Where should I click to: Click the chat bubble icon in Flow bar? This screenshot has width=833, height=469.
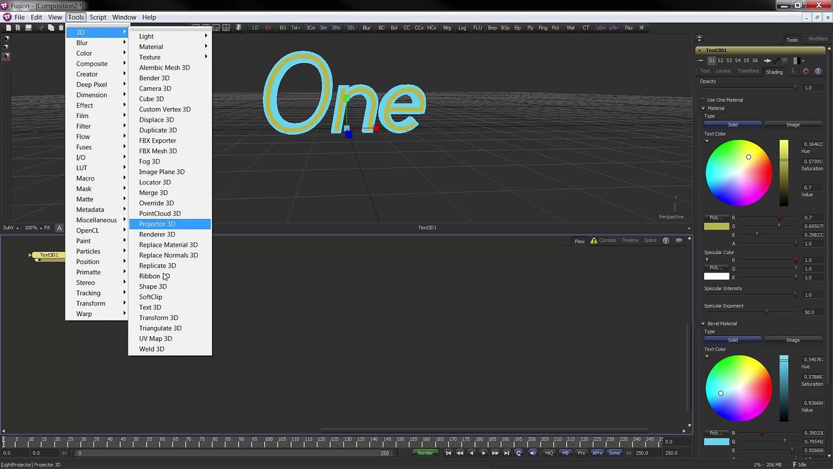pos(679,241)
